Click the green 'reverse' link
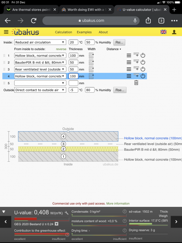Viewport: 182px width, 243px height. pyautogui.click(x=61, y=49)
